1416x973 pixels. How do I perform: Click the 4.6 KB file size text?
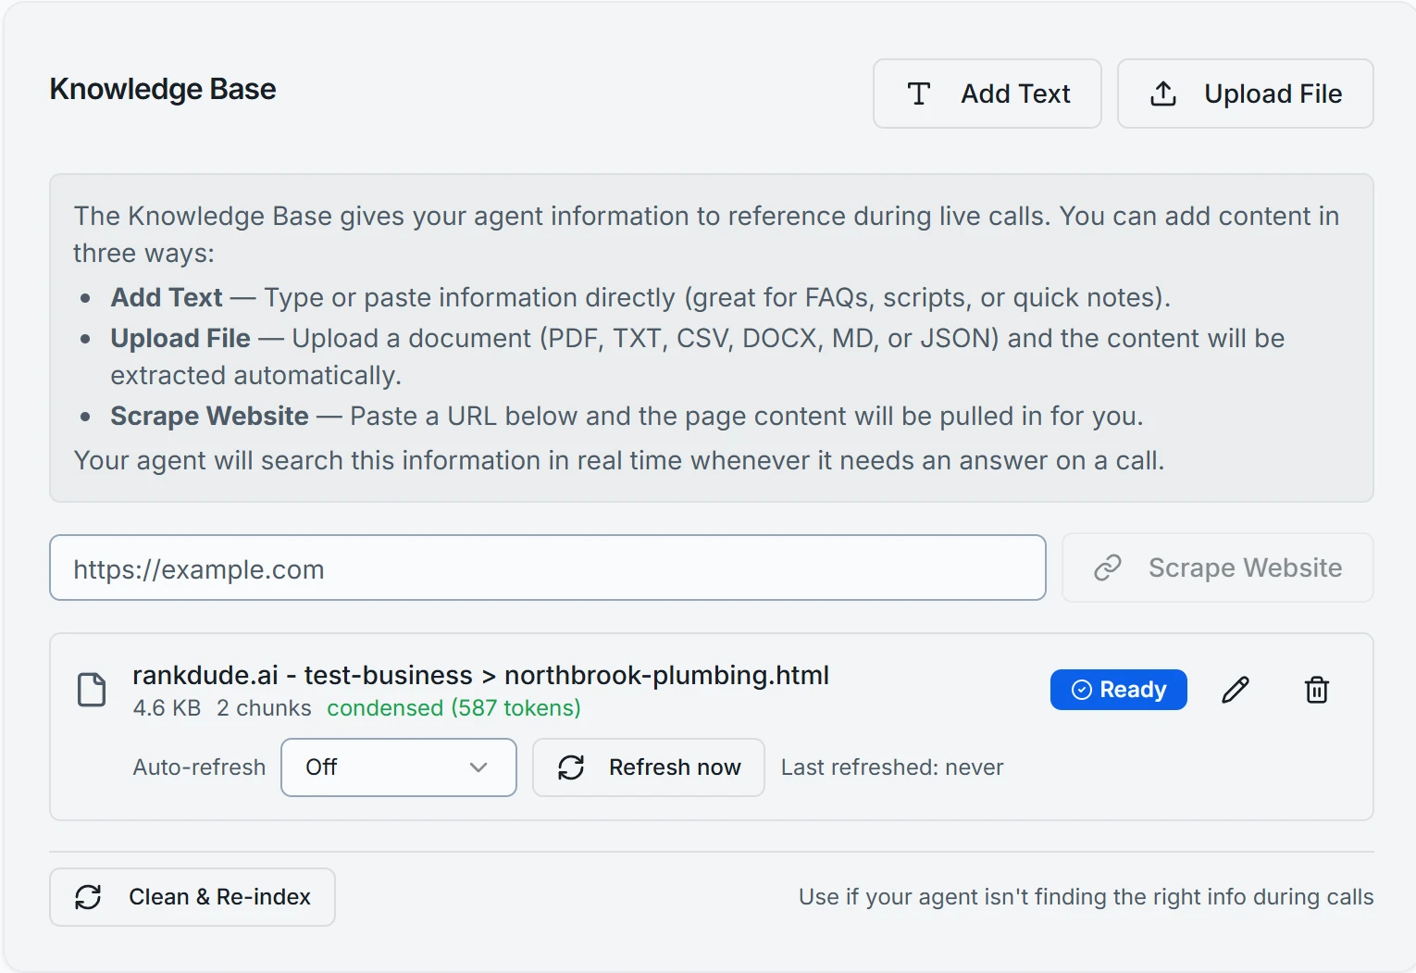point(167,708)
